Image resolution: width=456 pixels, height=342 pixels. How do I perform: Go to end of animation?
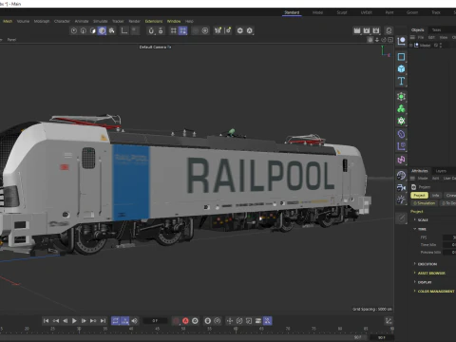tap(103, 321)
